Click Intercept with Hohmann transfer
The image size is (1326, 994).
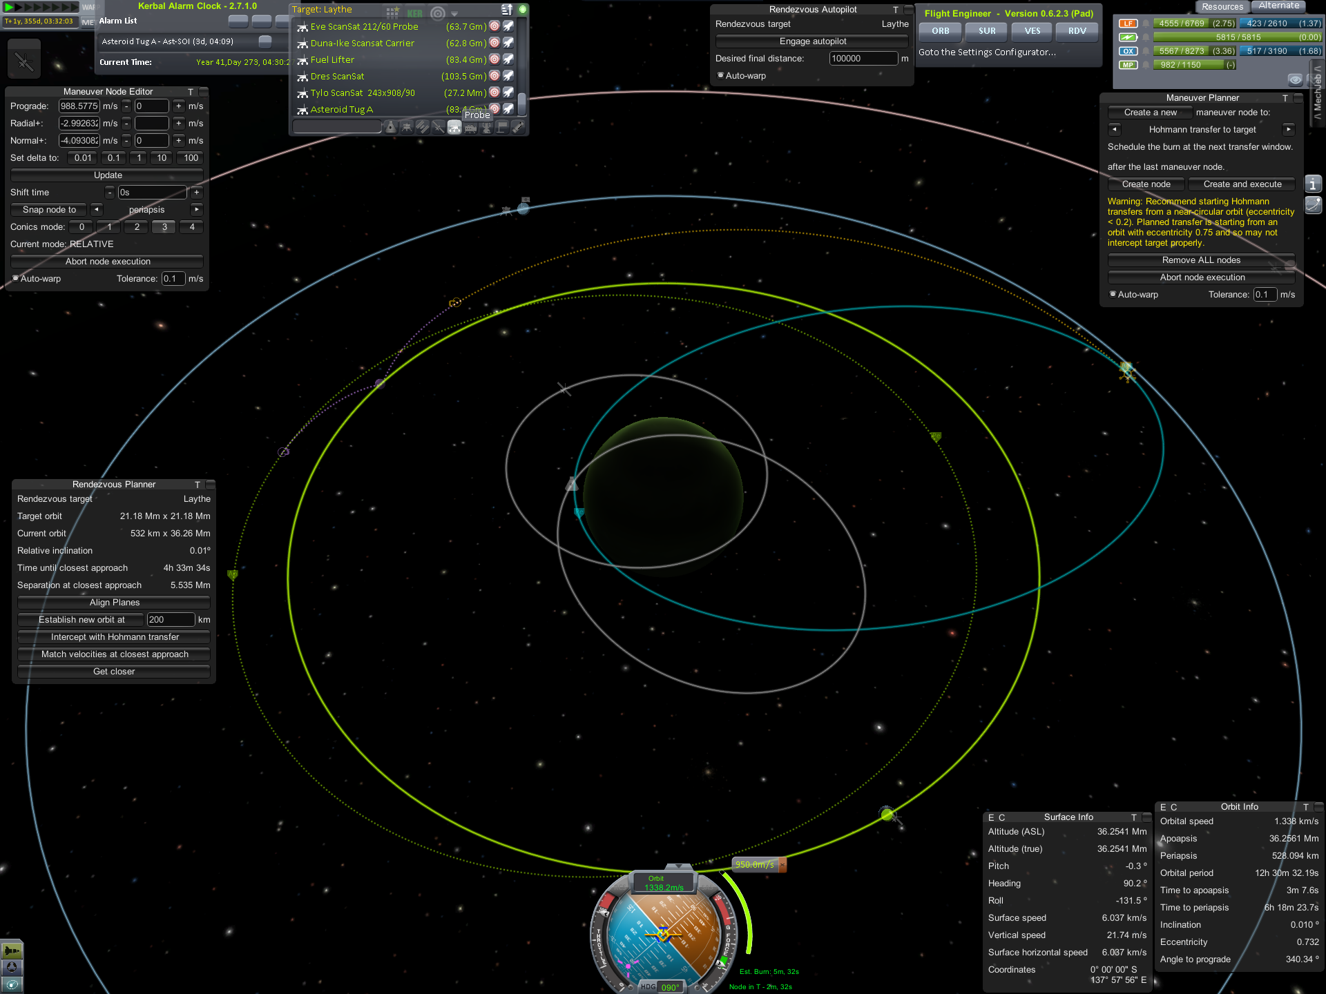[x=115, y=637]
